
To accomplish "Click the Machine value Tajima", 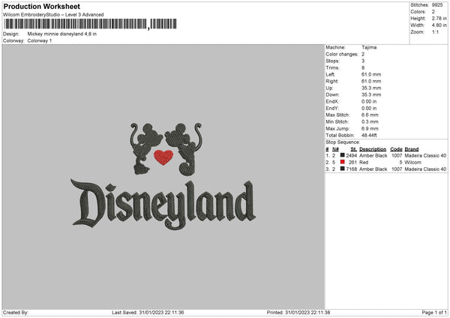I will click(x=369, y=47).
